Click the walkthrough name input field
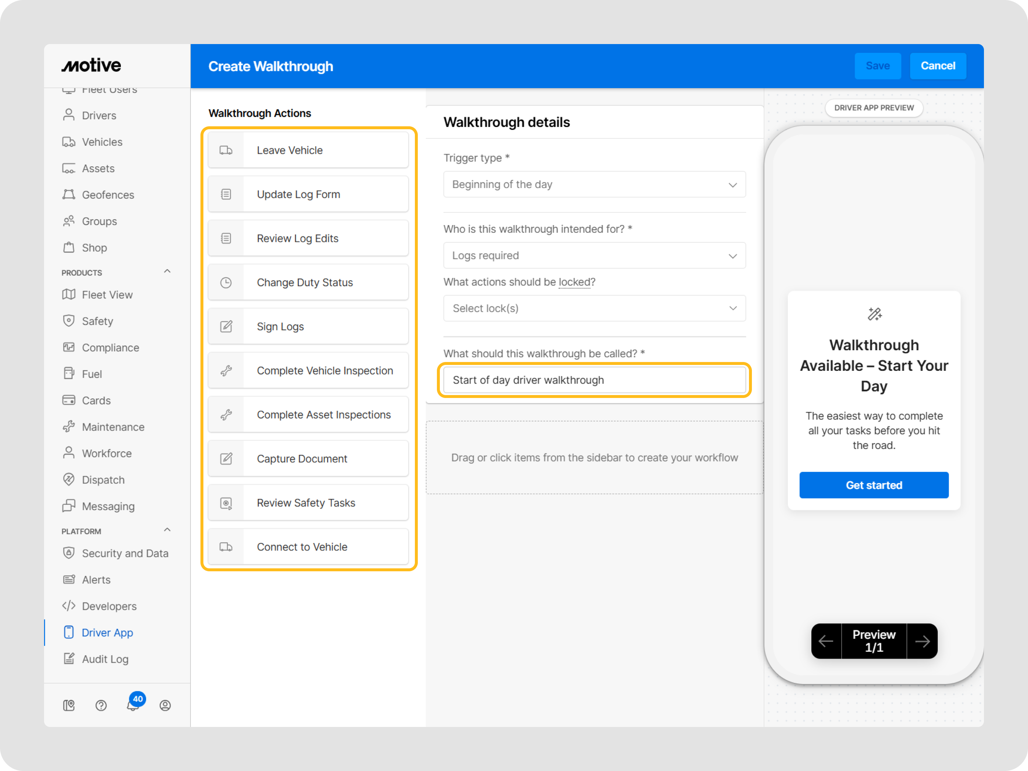The width and height of the screenshot is (1028, 771). pyautogui.click(x=594, y=380)
